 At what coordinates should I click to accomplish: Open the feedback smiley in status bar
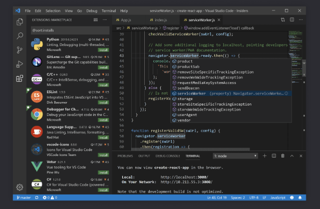pyautogui.click(x=292, y=197)
